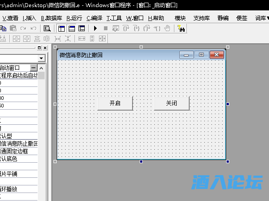Click the Stop toolbar icon
Image resolution: width=269 pixels, height=201 pixels.
tap(105, 28)
